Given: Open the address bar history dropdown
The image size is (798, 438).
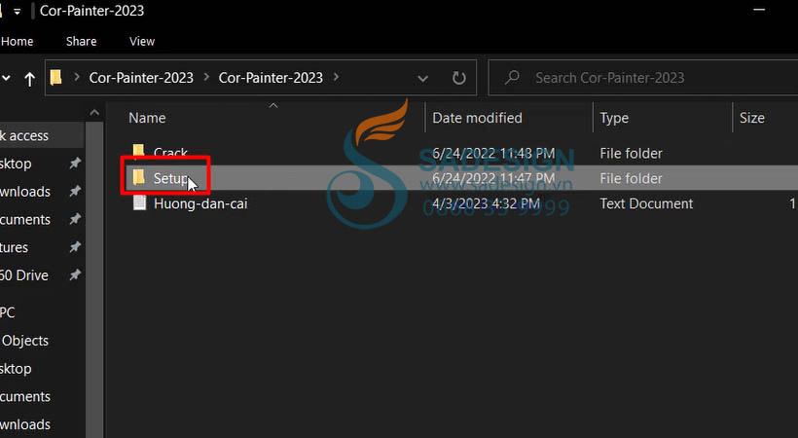Looking at the screenshot, I should (x=422, y=79).
